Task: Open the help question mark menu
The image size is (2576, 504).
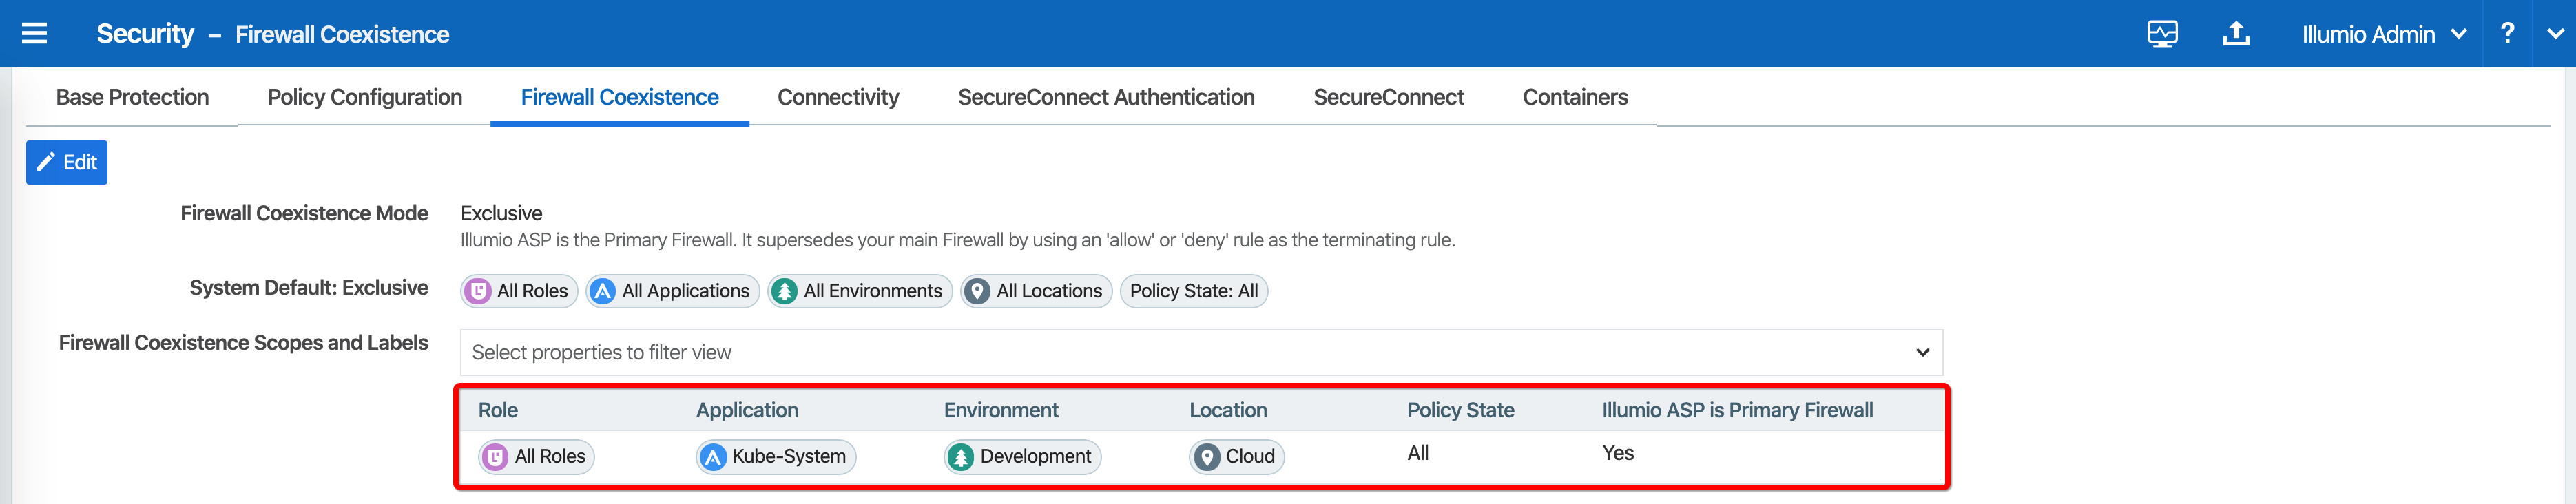Action: click(2506, 34)
